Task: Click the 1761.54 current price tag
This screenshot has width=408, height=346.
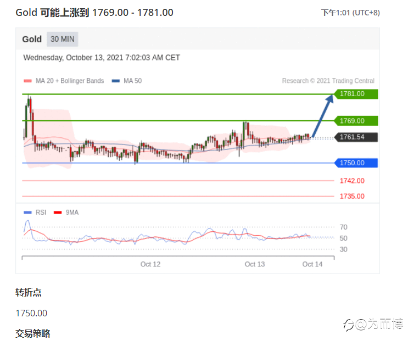Action: click(356, 137)
